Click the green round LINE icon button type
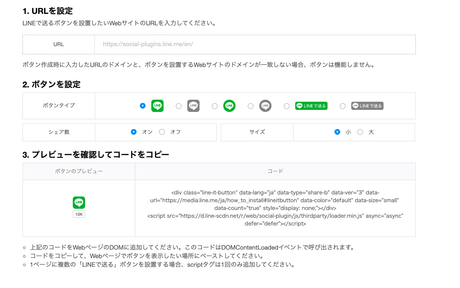The height and width of the screenshot is (288, 460). (229, 106)
